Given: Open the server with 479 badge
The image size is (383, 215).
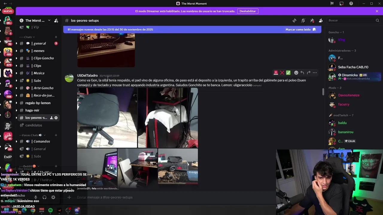Looking at the screenshot, I should 8,62.
